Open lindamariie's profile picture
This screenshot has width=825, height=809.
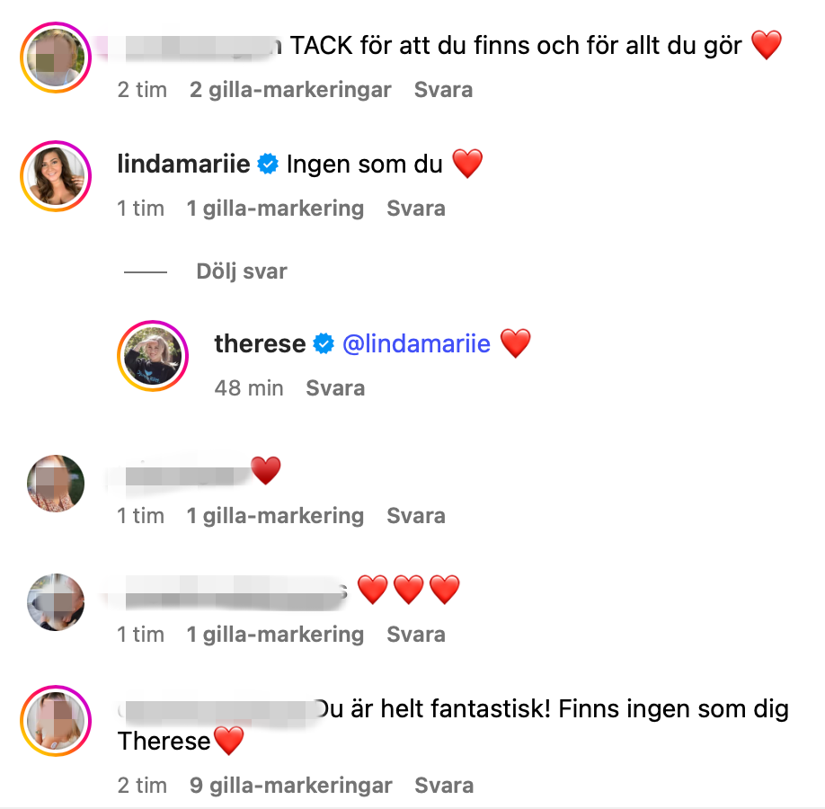click(x=56, y=176)
